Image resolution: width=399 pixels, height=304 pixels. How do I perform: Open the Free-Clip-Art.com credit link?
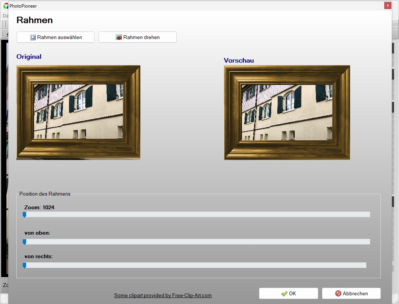[x=163, y=295]
